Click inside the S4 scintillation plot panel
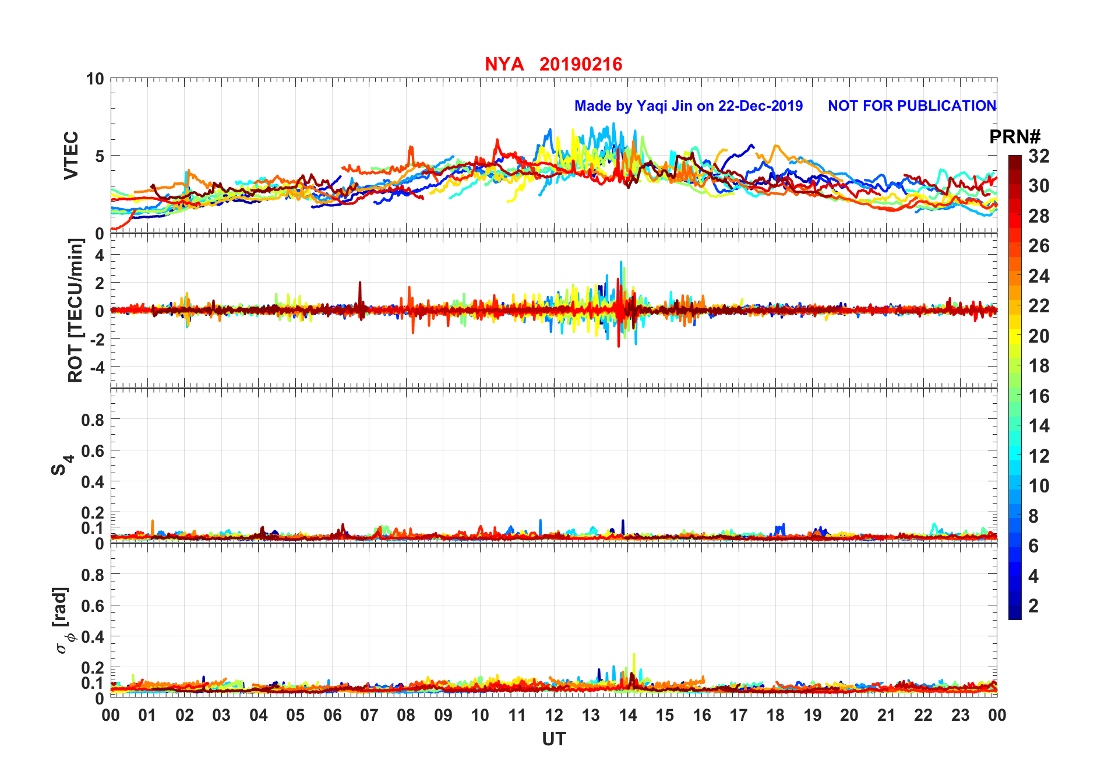This screenshot has width=1108, height=775. click(553, 466)
